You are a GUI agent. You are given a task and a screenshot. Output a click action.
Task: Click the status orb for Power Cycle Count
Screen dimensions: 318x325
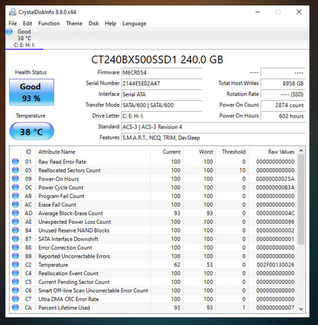[x=15, y=187]
